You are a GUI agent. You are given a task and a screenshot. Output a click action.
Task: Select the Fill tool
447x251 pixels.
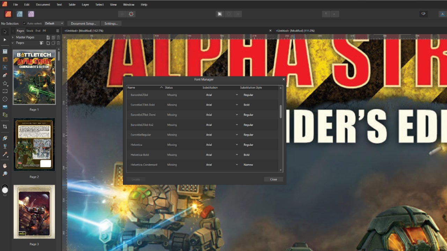coord(5,138)
